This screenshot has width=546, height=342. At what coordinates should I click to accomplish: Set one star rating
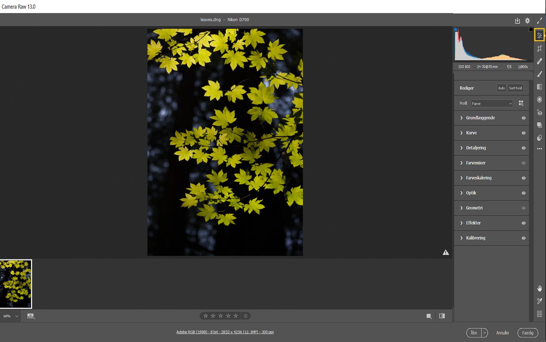coord(206,316)
